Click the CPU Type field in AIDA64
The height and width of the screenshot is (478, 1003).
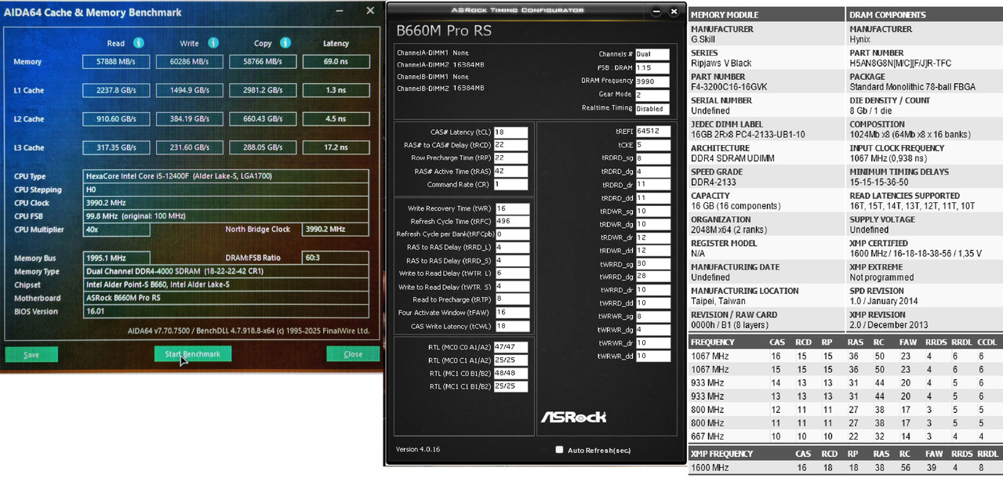tap(226, 176)
